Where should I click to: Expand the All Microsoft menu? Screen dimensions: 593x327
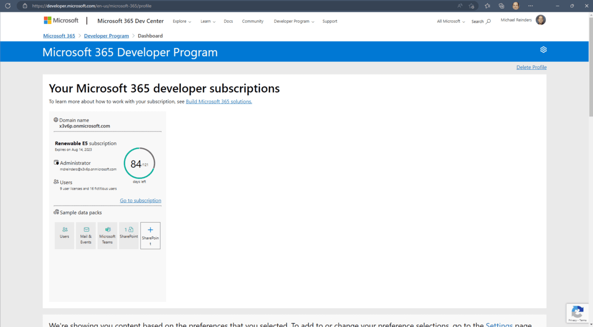tap(451, 22)
